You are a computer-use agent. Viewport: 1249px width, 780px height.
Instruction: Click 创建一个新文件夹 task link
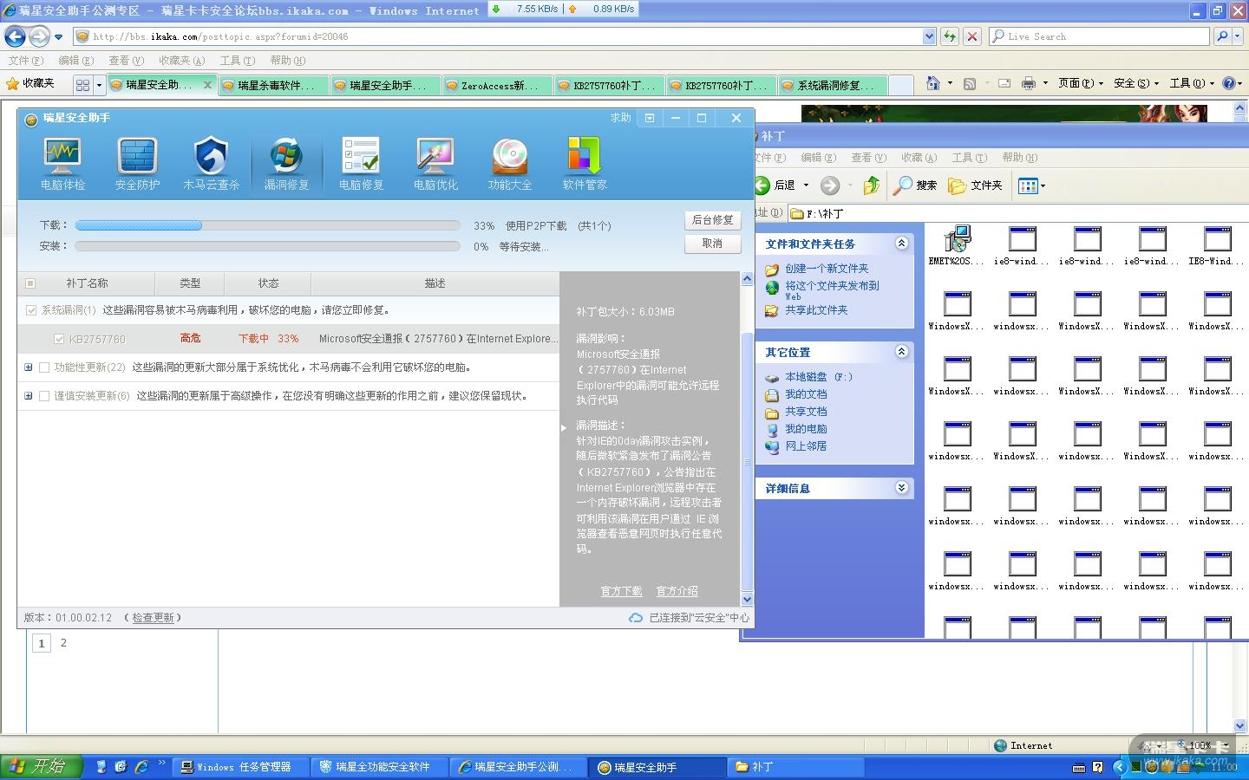(827, 269)
